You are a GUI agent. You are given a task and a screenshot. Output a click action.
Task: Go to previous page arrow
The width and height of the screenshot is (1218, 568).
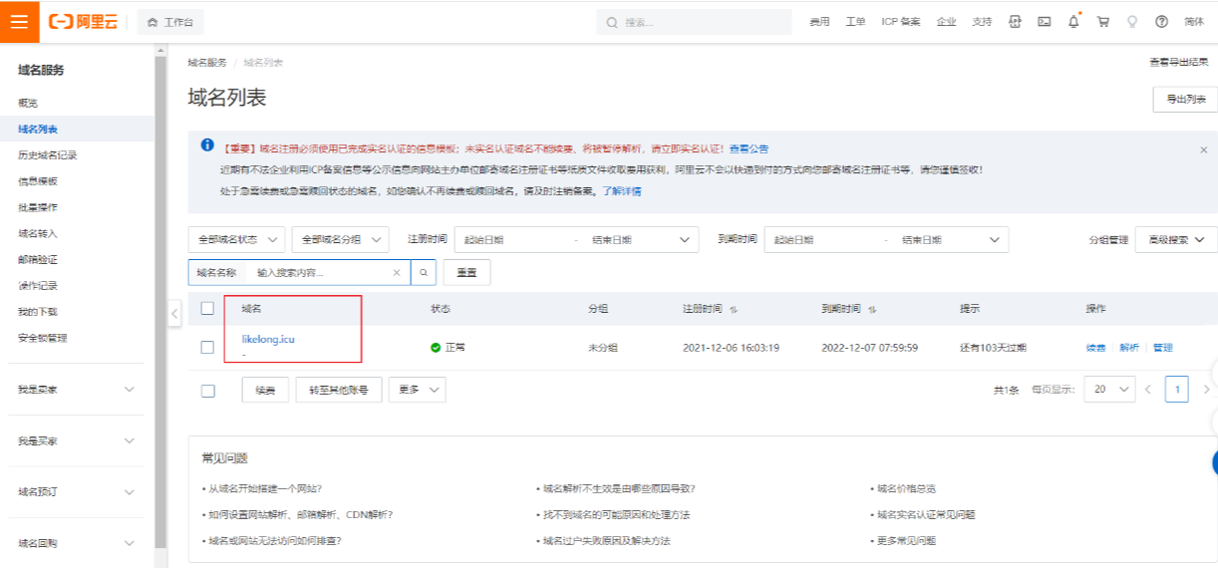pyautogui.click(x=1148, y=390)
